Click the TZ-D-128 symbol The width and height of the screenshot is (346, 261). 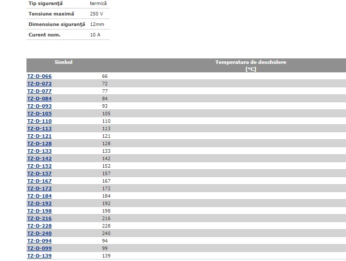[39, 144]
